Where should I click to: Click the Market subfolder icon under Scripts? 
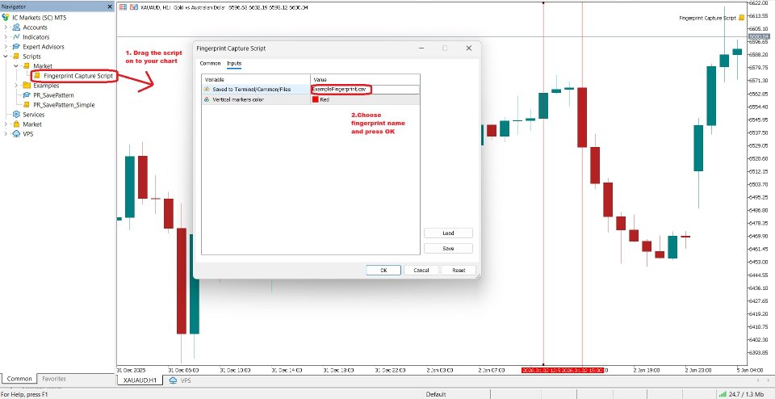[x=27, y=66]
